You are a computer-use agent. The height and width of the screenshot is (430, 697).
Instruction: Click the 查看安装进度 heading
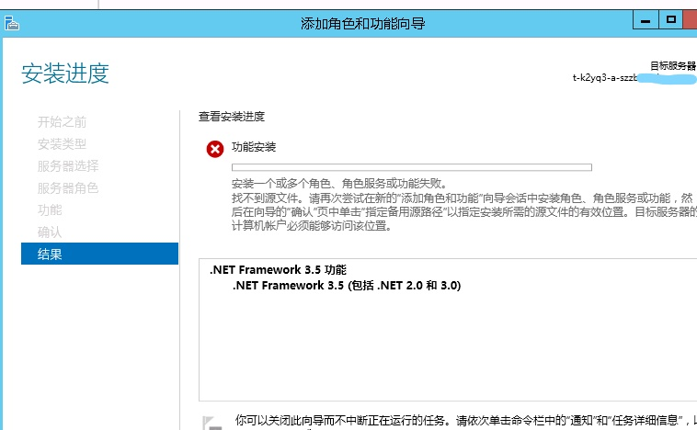click(x=232, y=117)
